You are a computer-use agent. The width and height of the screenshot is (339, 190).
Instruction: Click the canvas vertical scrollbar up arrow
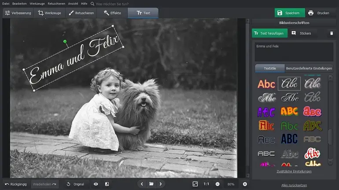[247, 21]
